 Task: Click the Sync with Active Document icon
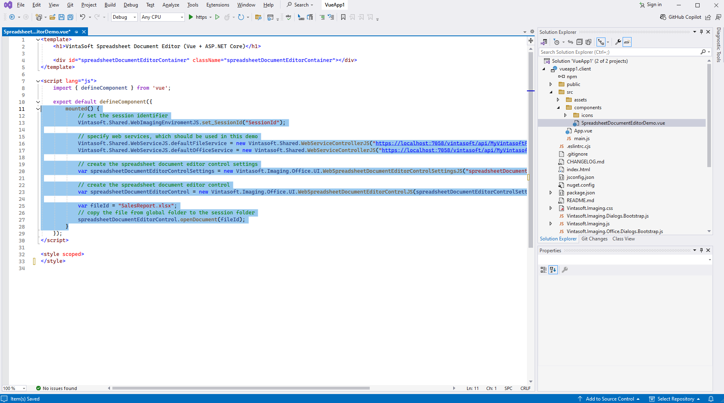coord(570,42)
